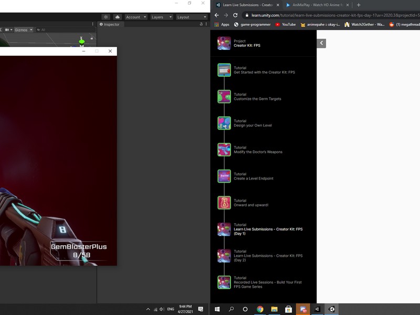Open Cortana circle icon on taskbar
Image resolution: width=420 pixels, height=315 pixels.
(x=245, y=309)
